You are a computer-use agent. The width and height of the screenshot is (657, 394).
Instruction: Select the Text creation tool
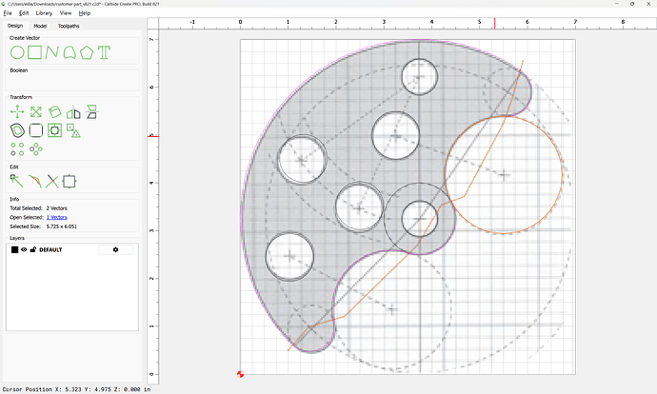click(x=104, y=52)
